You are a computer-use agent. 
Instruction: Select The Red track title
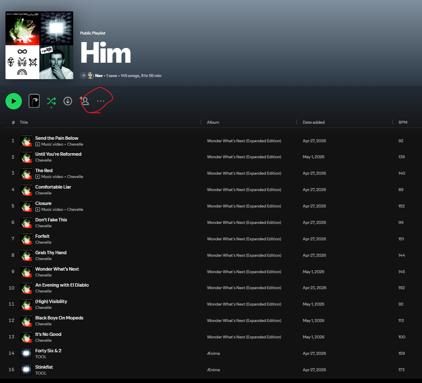pos(44,170)
